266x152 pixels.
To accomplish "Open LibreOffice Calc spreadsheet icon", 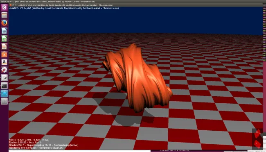I will pos(4,39).
